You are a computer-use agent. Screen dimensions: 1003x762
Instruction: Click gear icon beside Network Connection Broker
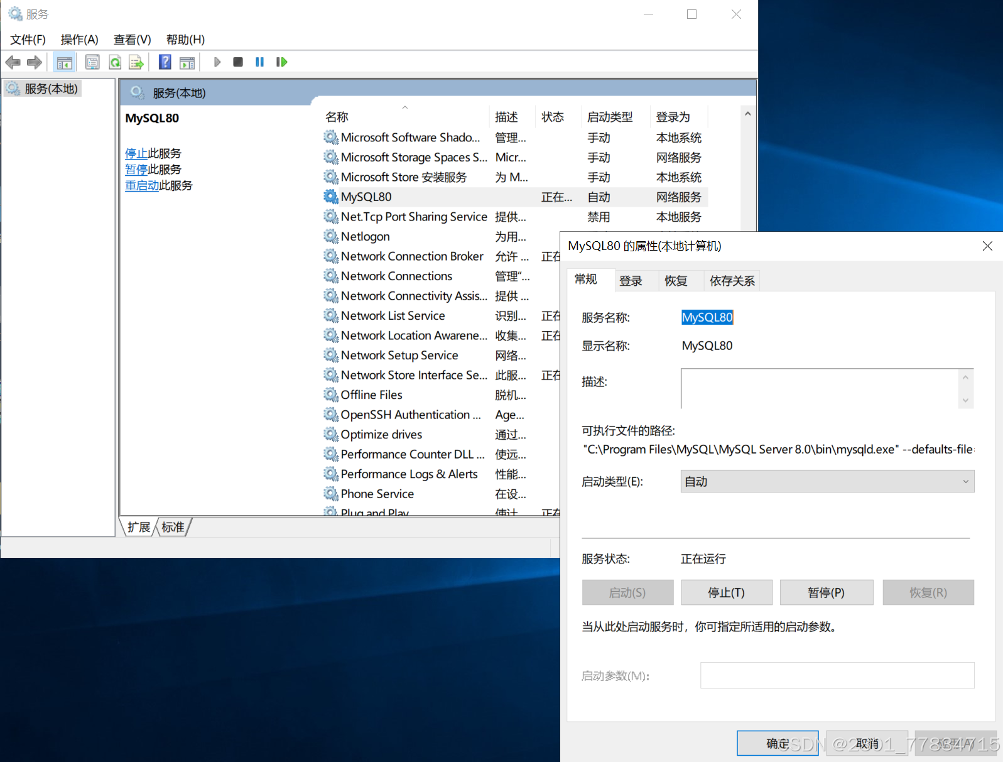[x=331, y=256]
